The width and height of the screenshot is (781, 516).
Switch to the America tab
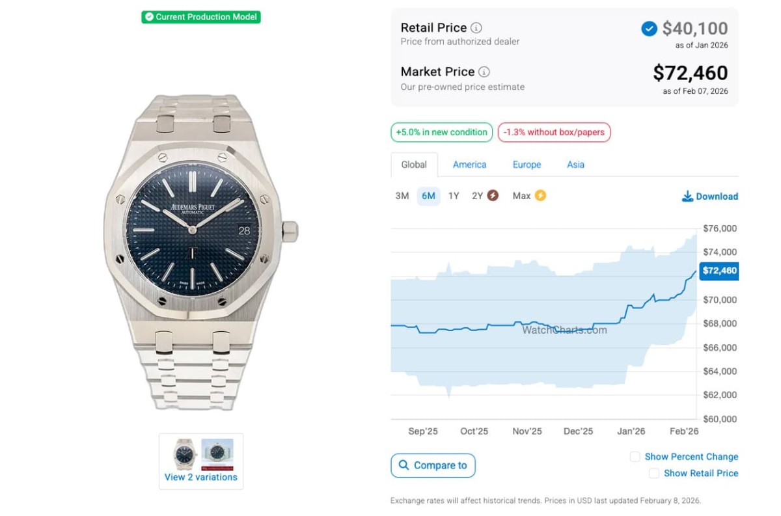click(x=469, y=165)
